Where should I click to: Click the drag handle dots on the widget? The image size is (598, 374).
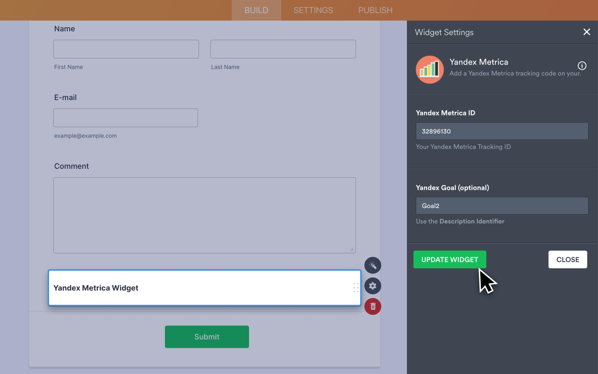click(356, 288)
